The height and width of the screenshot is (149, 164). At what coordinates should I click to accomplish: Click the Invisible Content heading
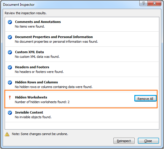tap(29, 112)
